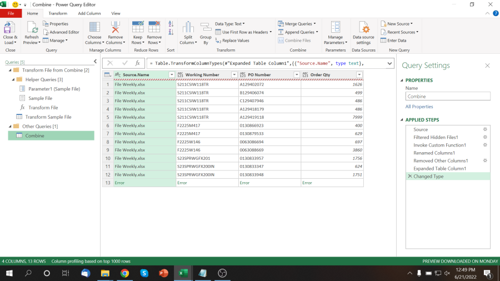This screenshot has height=281, width=500.
Task: Delete the Changed Type step with X
Action: [x=410, y=176]
